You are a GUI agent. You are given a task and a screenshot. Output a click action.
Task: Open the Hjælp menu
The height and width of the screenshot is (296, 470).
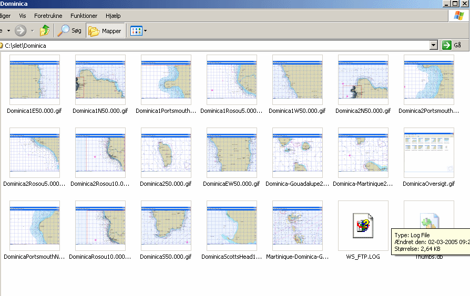(x=113, y=16)
